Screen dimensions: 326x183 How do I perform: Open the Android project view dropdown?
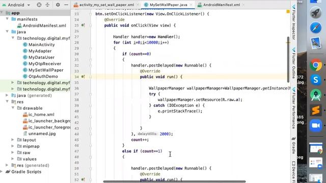(16, 5)
